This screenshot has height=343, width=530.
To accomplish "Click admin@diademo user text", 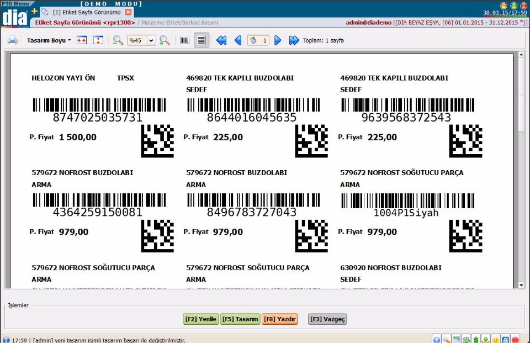I will (368, 23).
